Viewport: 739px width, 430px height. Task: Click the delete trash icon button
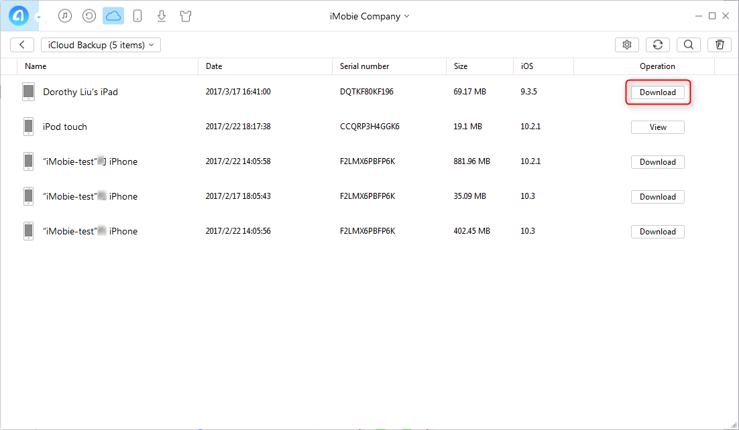point(720,45)
